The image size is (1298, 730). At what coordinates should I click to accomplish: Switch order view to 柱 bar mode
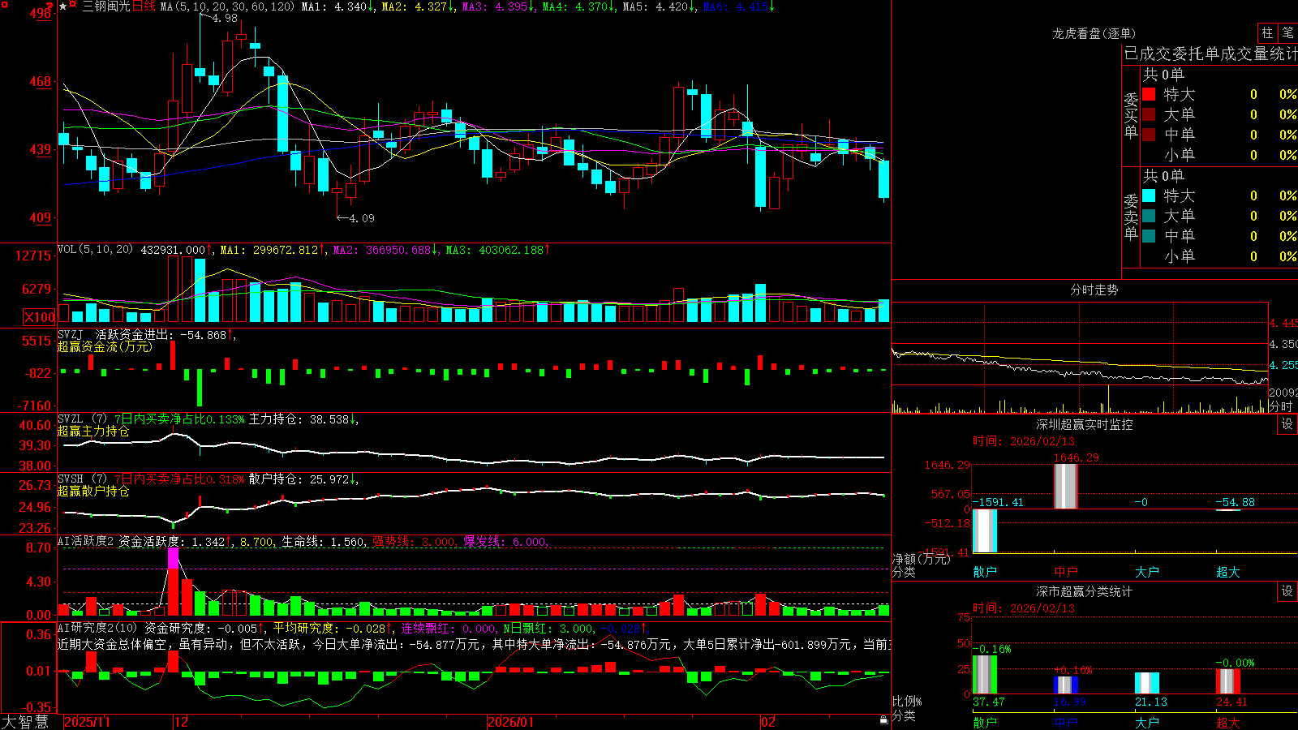(x=1267, y=32)
